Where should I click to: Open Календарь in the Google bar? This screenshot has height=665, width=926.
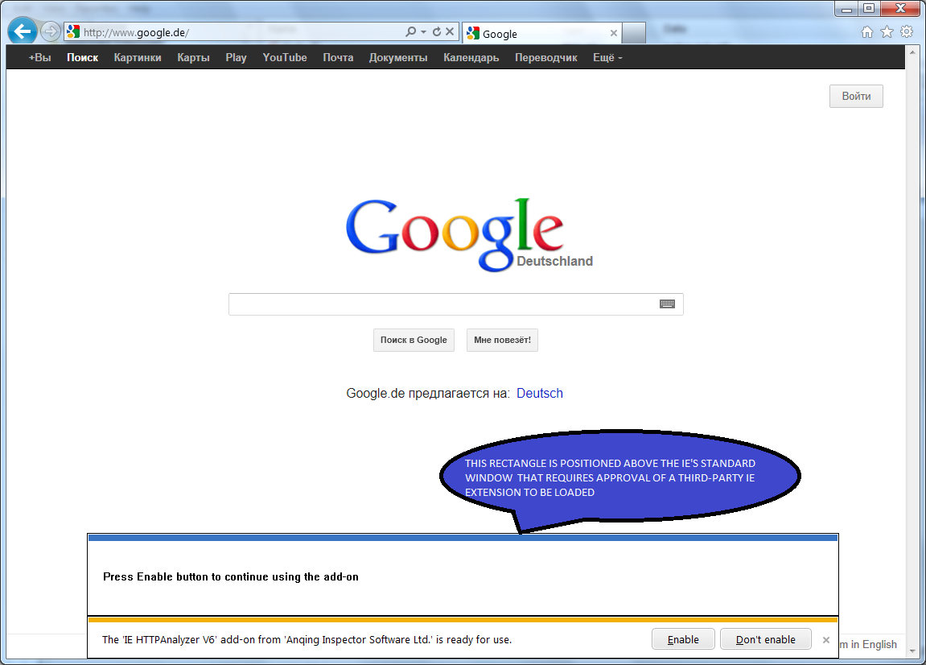point(471,57)
